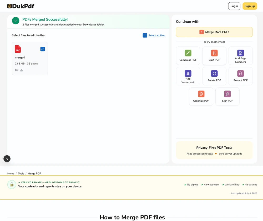
Task: Click the Next.js dev tools N badge
Action: pos(7,159)
